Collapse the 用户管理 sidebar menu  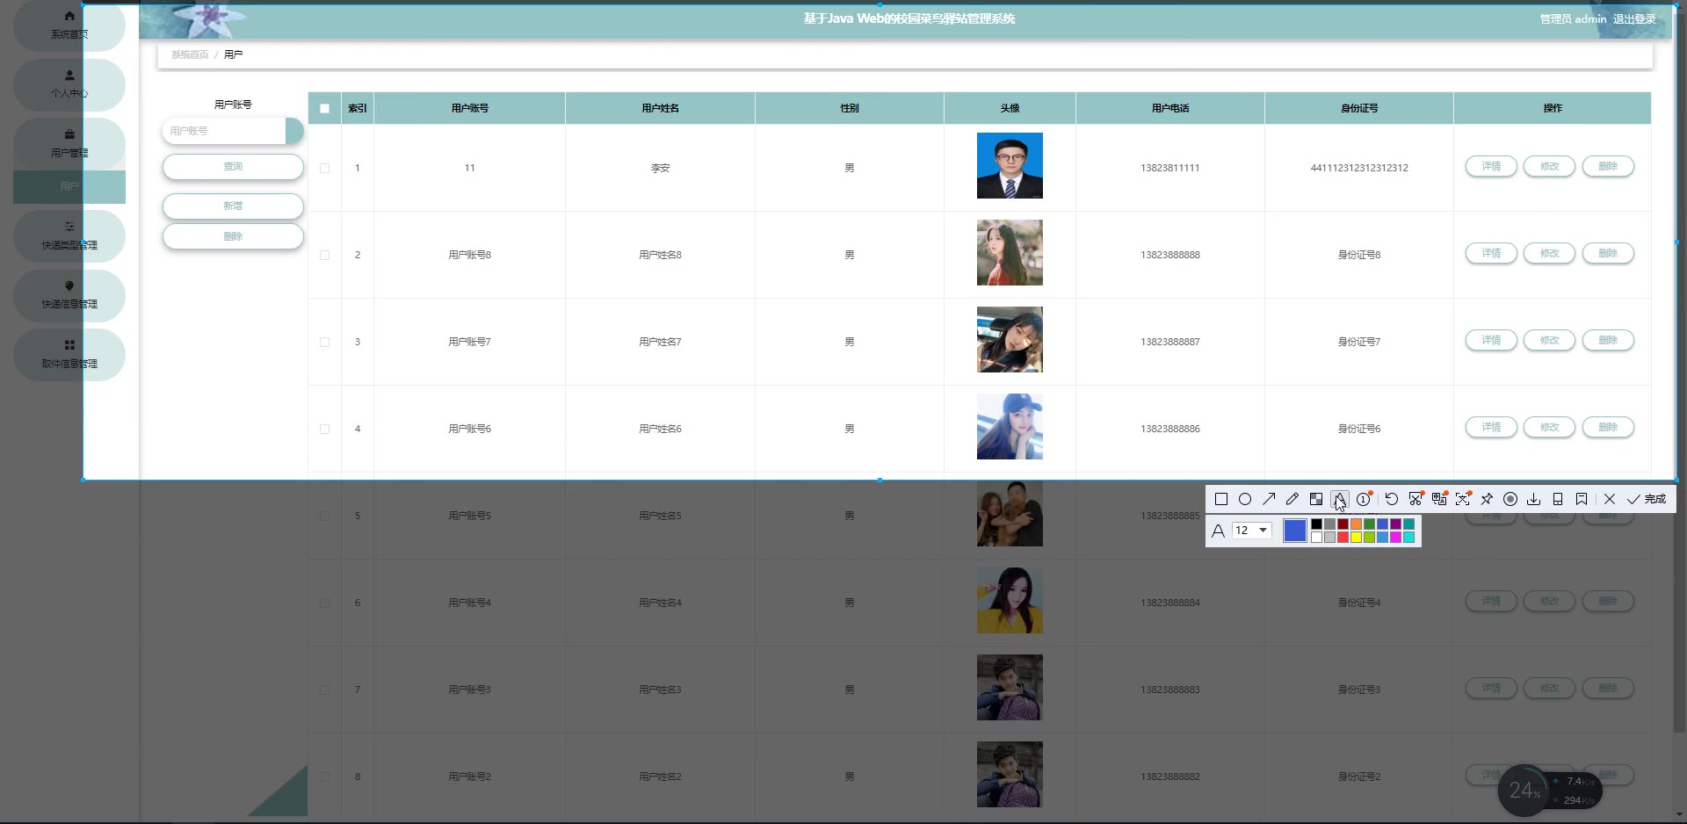click(x=69, y=143)
